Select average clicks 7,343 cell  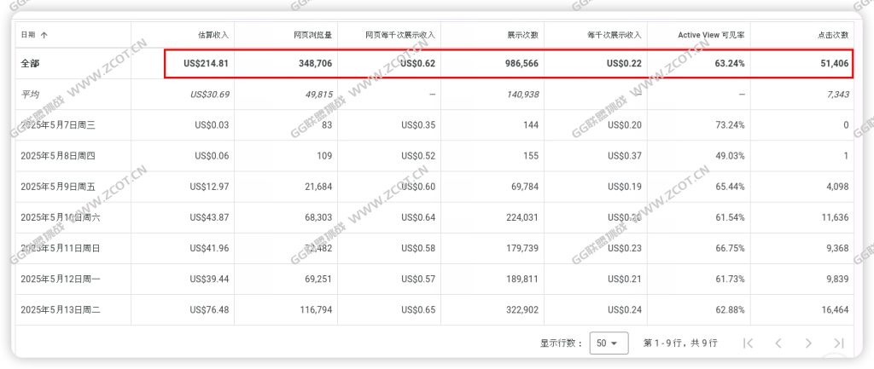(838, 95)
